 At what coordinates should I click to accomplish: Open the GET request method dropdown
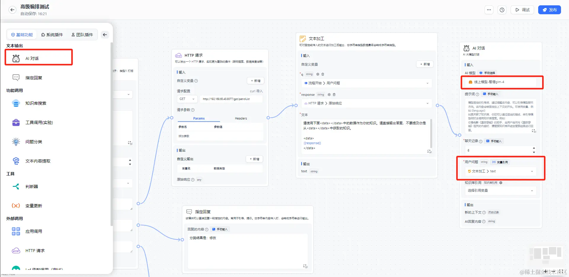point(187,99)
